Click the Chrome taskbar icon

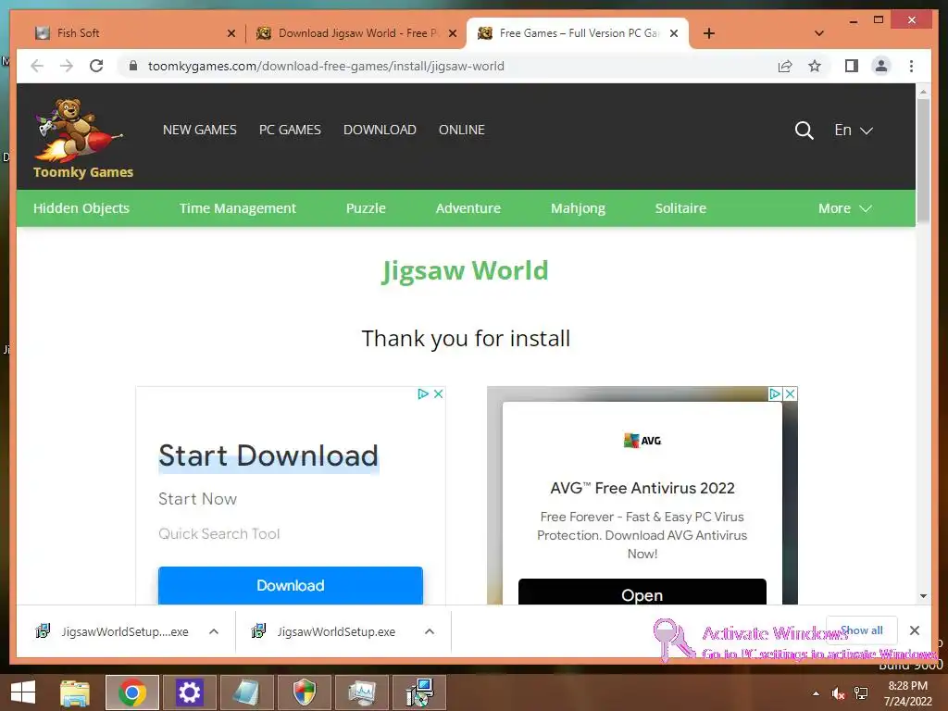click(132, 692)
